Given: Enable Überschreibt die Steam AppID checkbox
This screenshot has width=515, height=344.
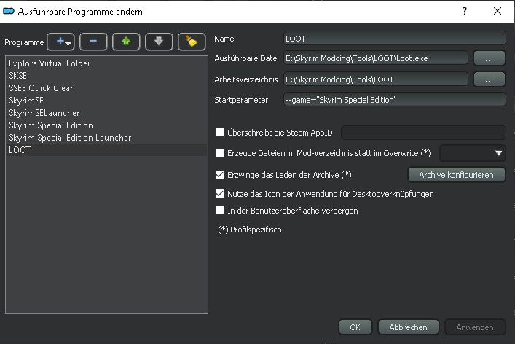Looking at the screenshot, I should (x=220, y=133).
